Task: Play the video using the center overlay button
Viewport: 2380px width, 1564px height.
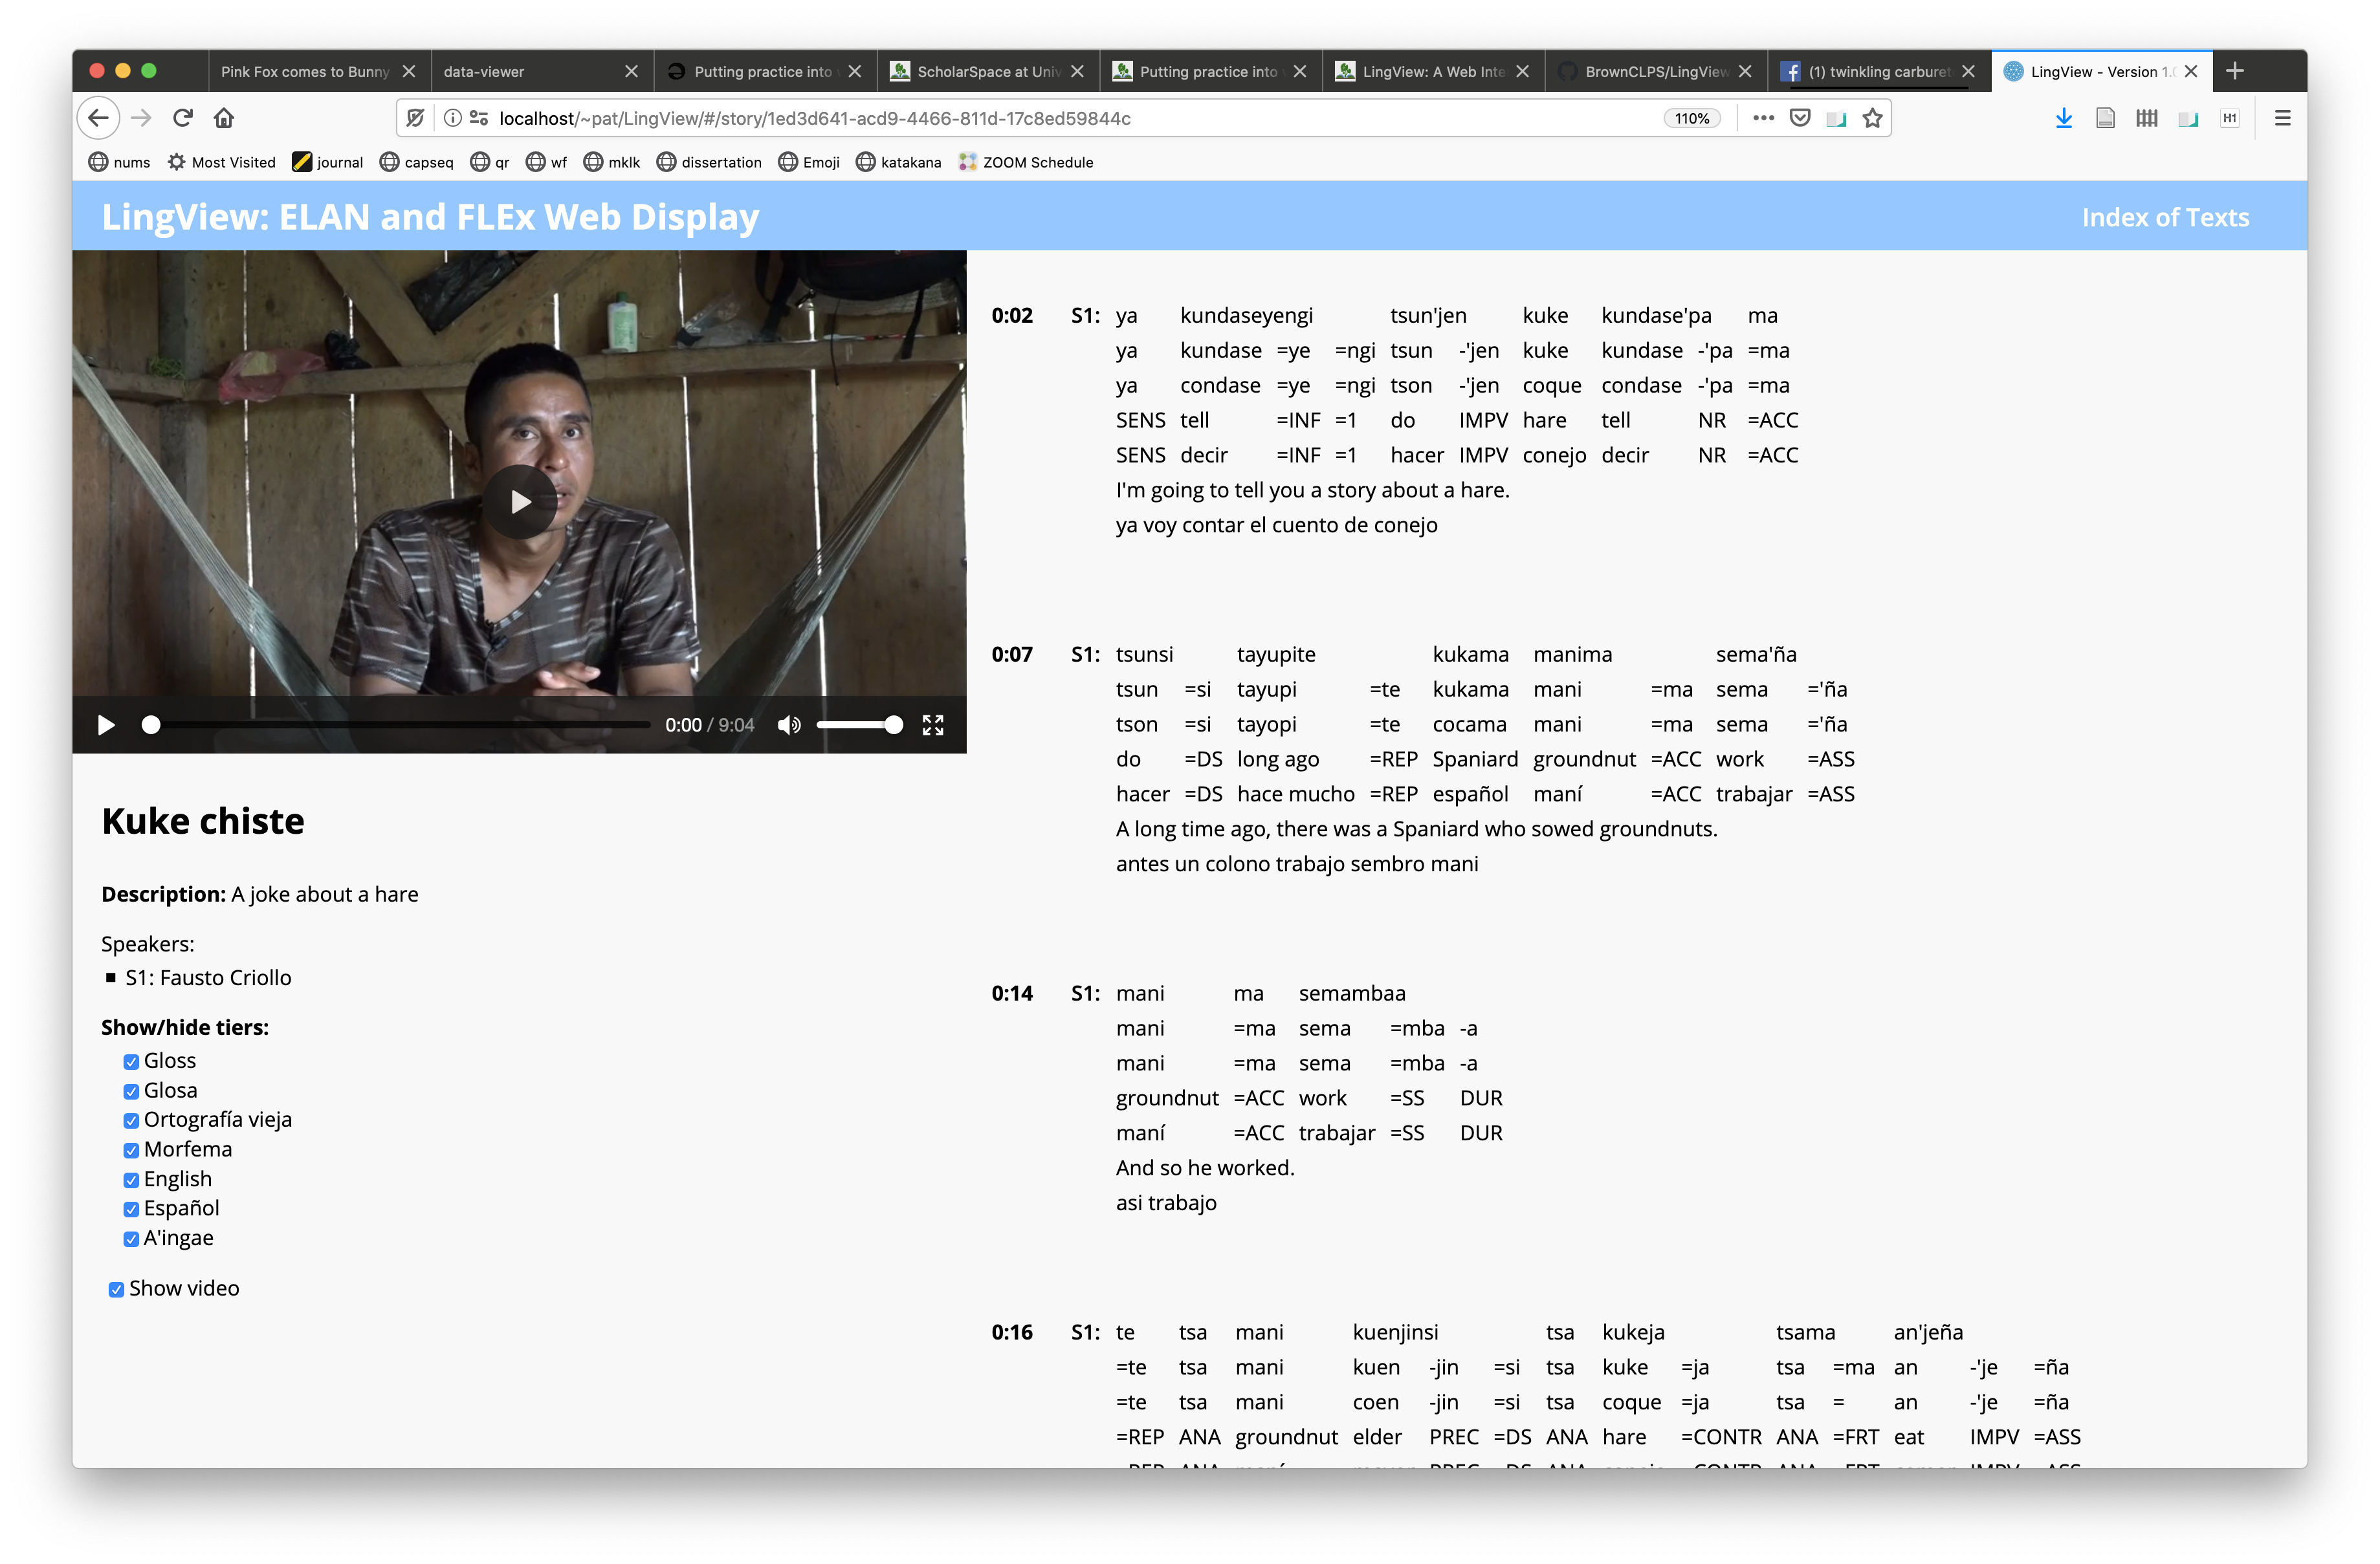Action: click(520, 502)
